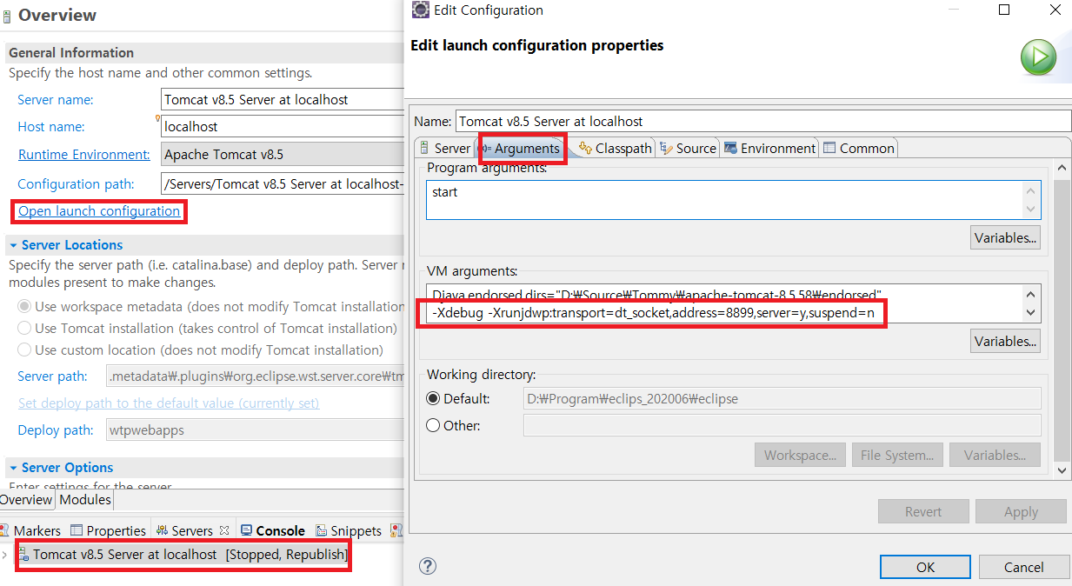Screen dimensions: 1072x586
Task: Select Use custom location radio button
Action: click(x=24, y=350)
